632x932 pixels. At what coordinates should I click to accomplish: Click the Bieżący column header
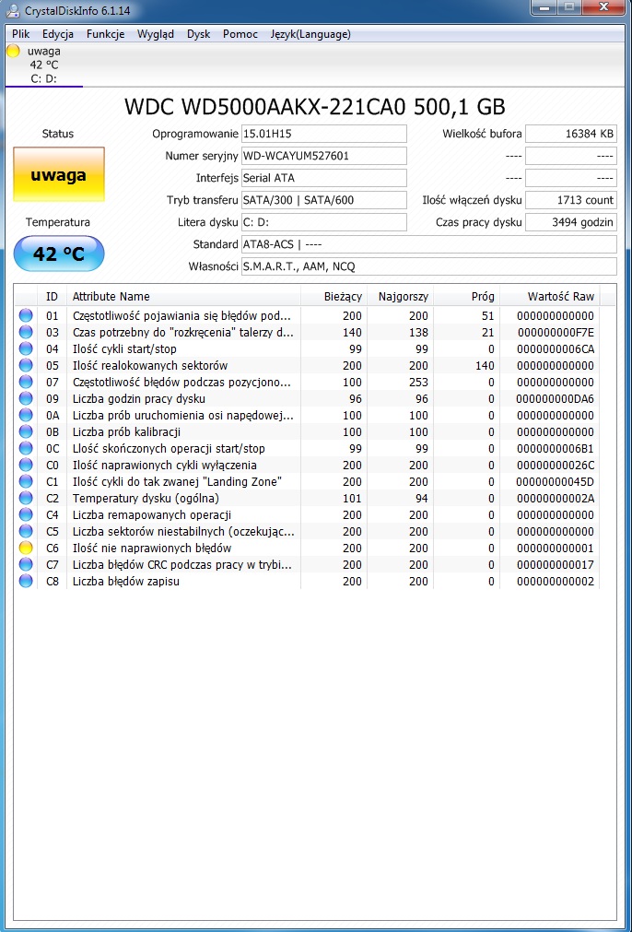[332, 296]
